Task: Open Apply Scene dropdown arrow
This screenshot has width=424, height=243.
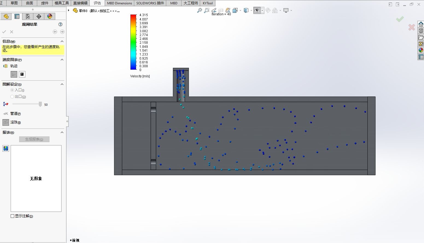Action: (x=280, y=10)
